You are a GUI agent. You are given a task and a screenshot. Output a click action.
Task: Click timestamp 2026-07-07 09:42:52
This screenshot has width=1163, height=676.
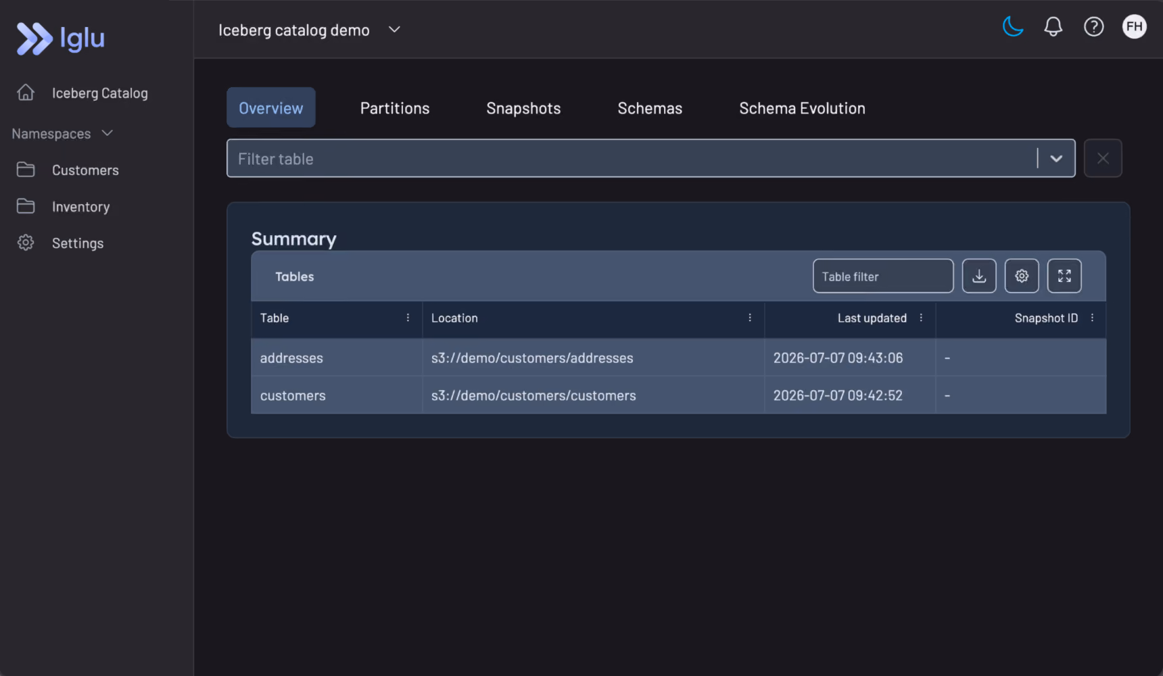pos(838,395)
